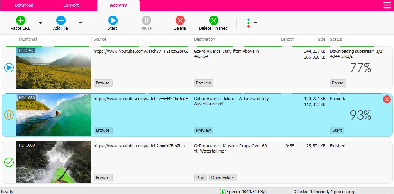The height and width of the screenshot is (194, 394).
Task: Click the green download speed icon in status bar
Action: (223, 192)
